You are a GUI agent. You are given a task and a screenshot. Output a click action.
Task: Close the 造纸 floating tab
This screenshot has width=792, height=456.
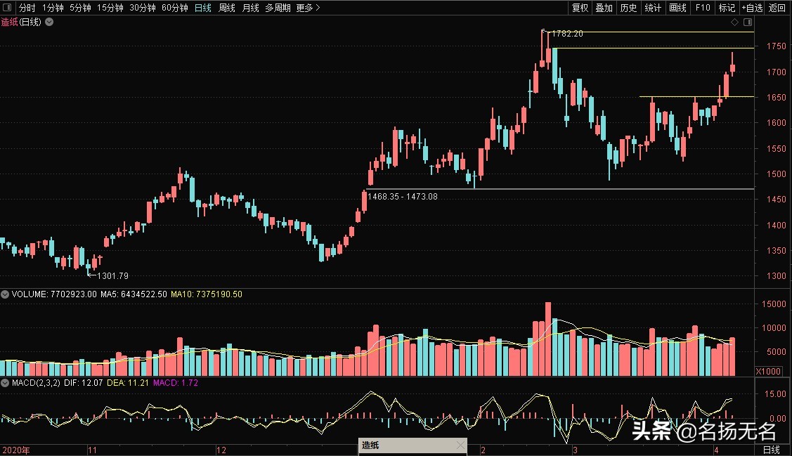(x=460, y=445)
